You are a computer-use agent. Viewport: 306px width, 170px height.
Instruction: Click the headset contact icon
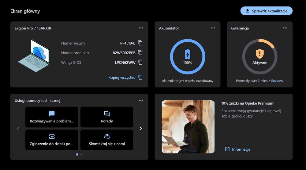107,136
